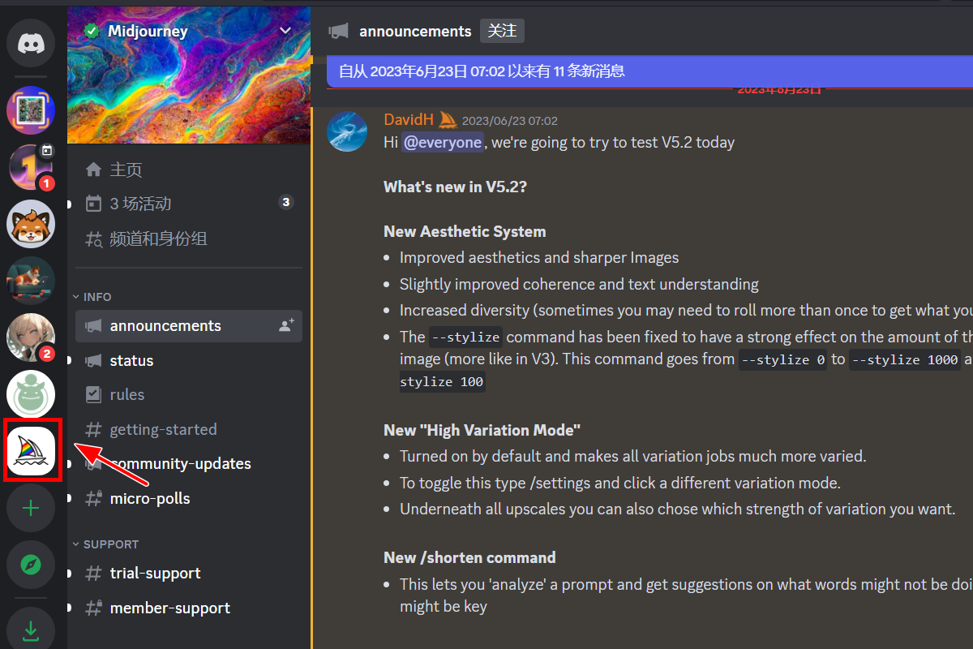Open the server with gold number 1 icon
This screenshot has height=649, width=973.
31,167
